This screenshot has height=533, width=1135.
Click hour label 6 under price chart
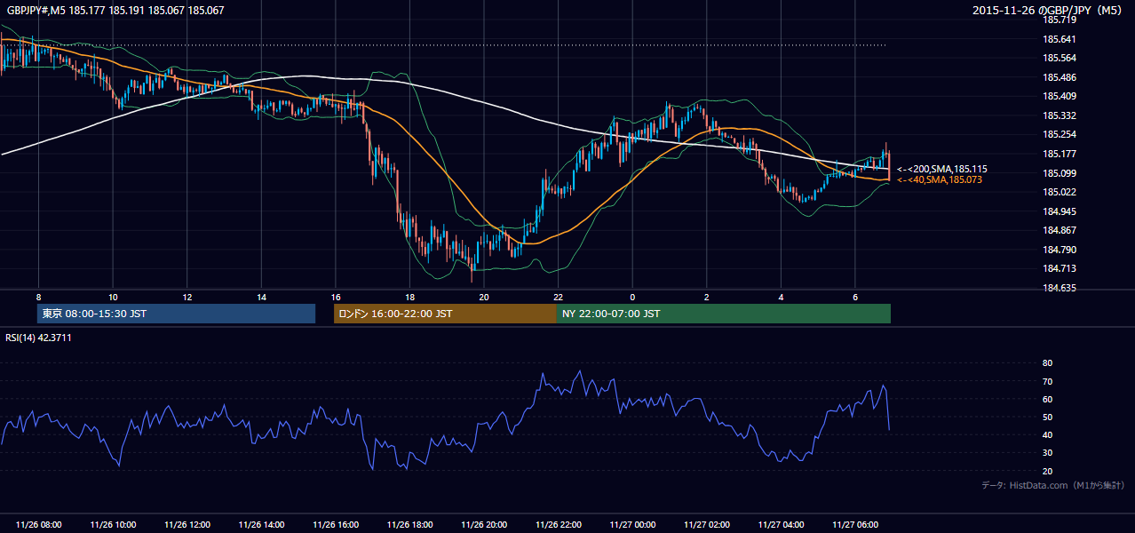tap(855, 297)
